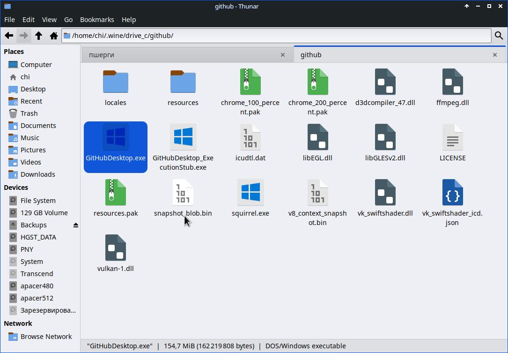Click the forward navigation arrow
Image resolution: width=508 pixels, height=353 pixels.
(24, 36)
